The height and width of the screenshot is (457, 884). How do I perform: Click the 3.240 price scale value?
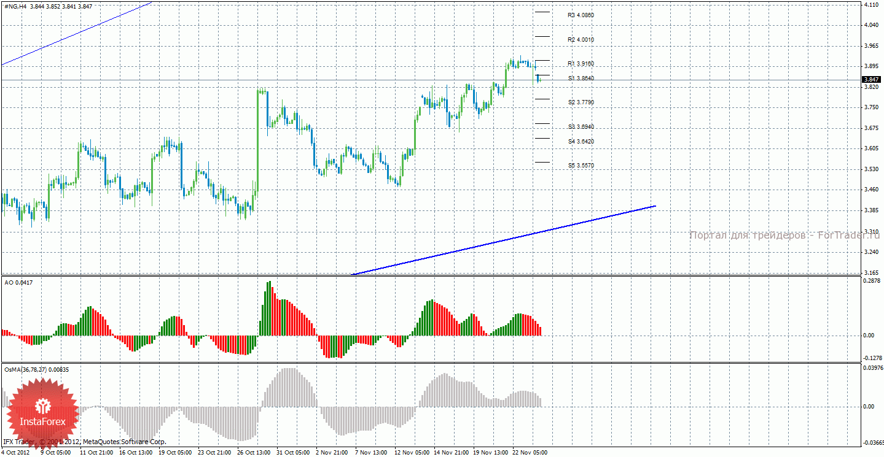[870, 252]
